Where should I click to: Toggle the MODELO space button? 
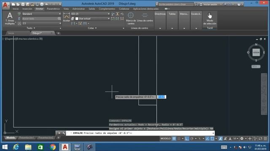pyautogui.click(x=165, y=138)
